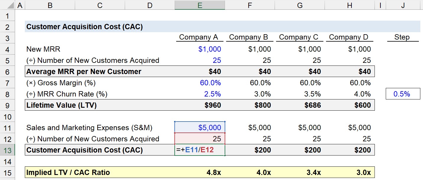Image resolution: width=423 pixels, height=180 pixels.
Task: Select the Company D header cell
Action: pos(350,37)
